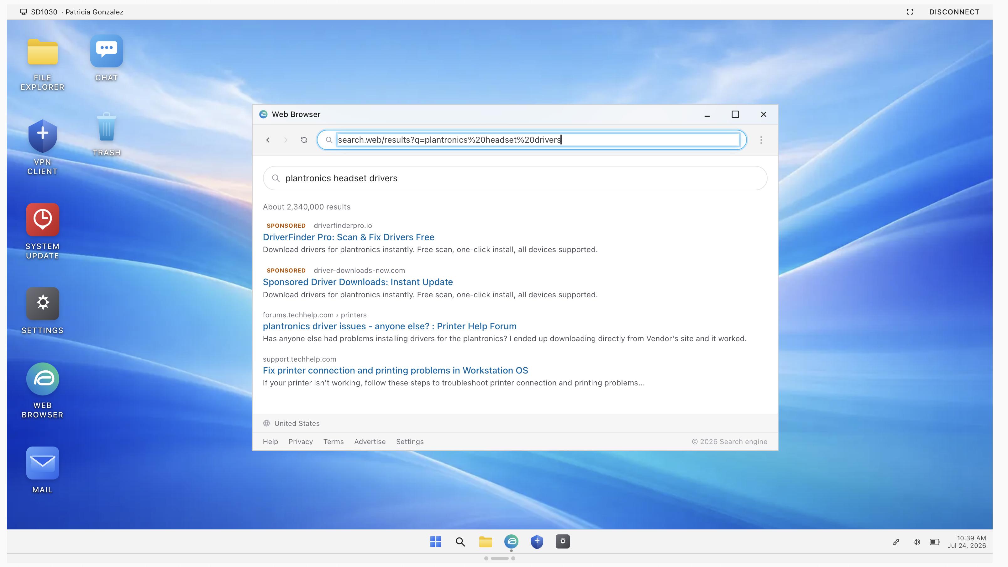Toggle fullscreen for remote session
This screenshot has height=567, width=1008.
click(x=910, y=12)
